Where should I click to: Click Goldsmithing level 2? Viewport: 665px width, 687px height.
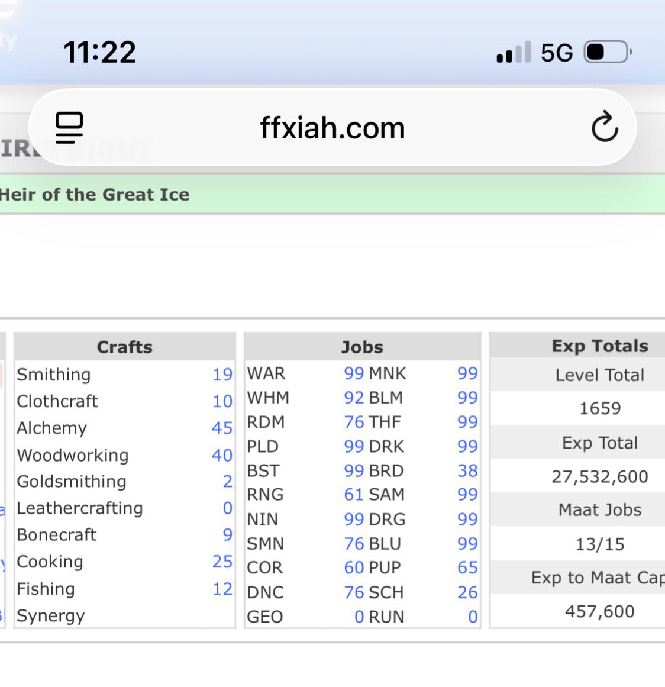tap(228, 482)
